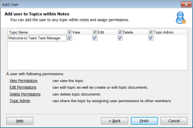This screenshot has width=193, height=128.
Task: Close the Add User dialog
Action: pos(186,4)
